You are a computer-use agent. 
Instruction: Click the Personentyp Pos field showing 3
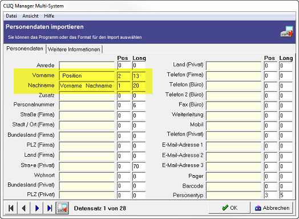coord(270,196)
